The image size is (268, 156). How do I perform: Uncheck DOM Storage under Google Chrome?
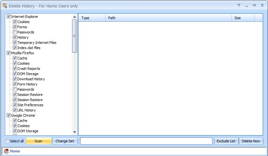tap(15, 131)
